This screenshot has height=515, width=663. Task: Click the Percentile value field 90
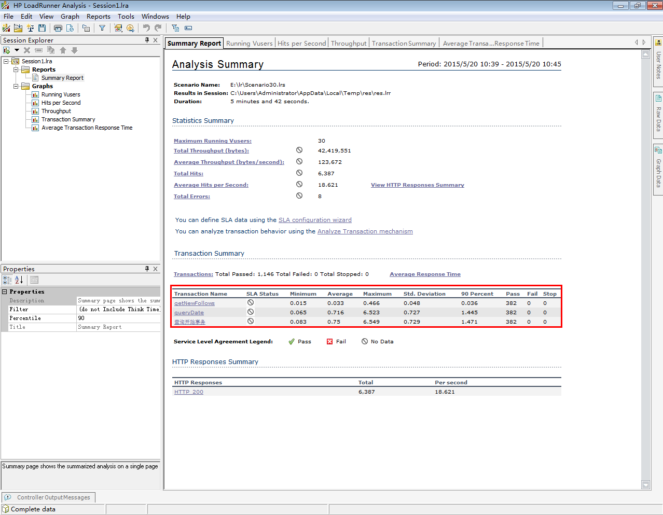pyautogui.click(x=118, y=318)
